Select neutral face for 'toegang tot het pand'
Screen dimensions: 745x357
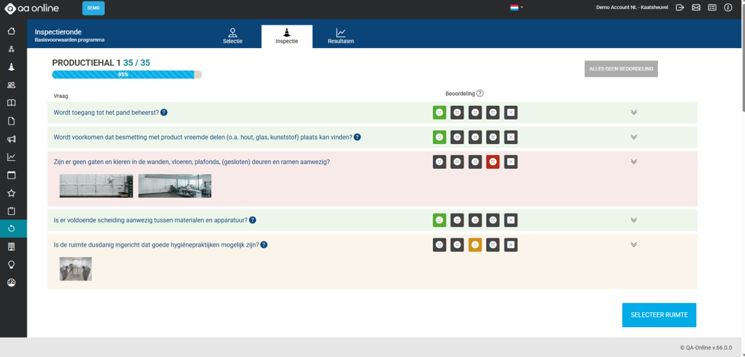[457, 112]
